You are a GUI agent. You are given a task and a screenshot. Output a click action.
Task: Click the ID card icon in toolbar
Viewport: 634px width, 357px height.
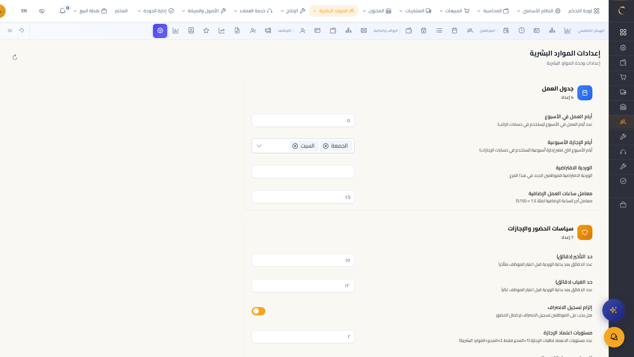537,31
